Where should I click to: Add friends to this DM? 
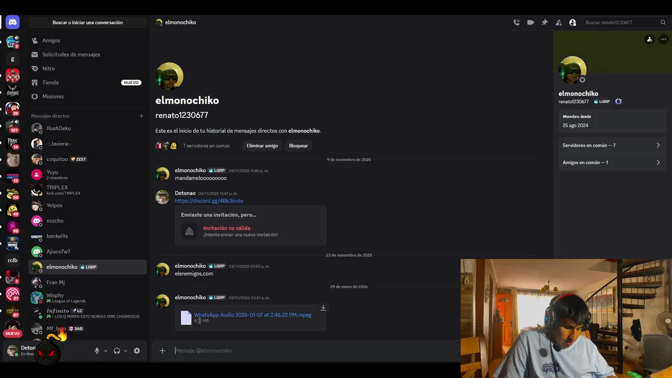(x=559, y=23)
